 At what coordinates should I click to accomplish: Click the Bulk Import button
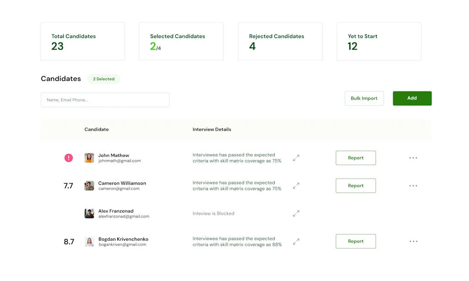[364, 98]
